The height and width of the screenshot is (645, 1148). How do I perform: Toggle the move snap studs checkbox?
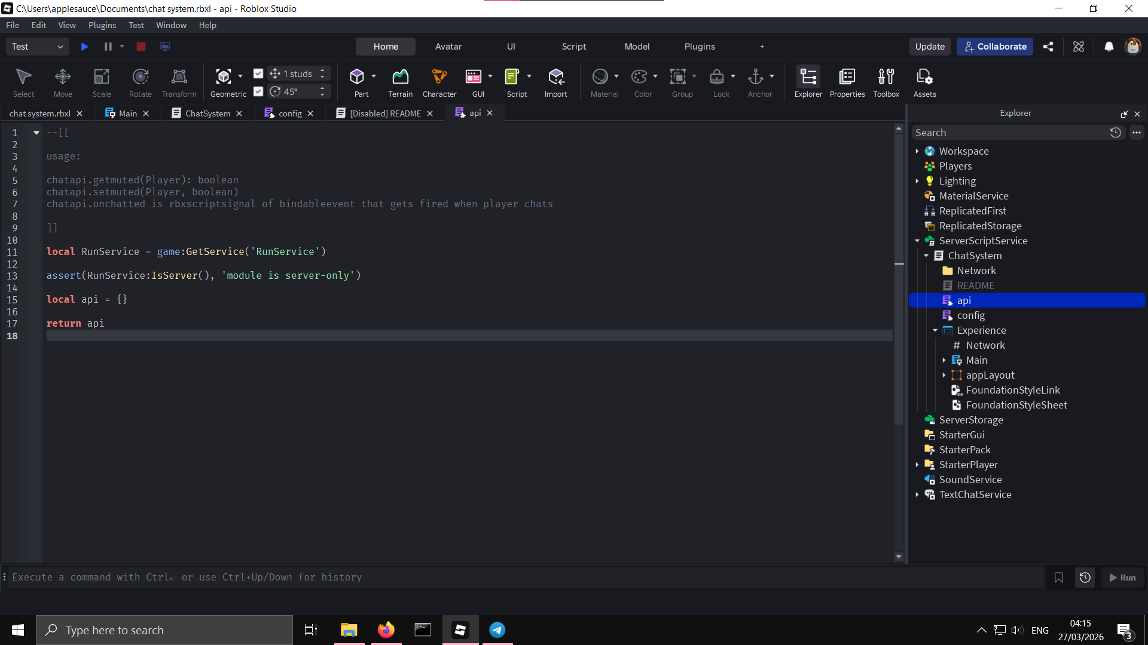[258, 73]
